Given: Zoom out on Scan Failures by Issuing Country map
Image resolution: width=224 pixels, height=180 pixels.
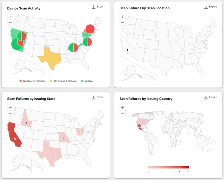Looking at the screenshot, I should 123,113.
